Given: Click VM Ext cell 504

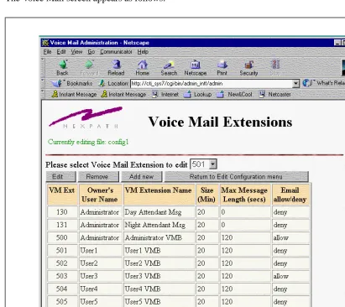Looking at the screenshot, I should point(62,289).
